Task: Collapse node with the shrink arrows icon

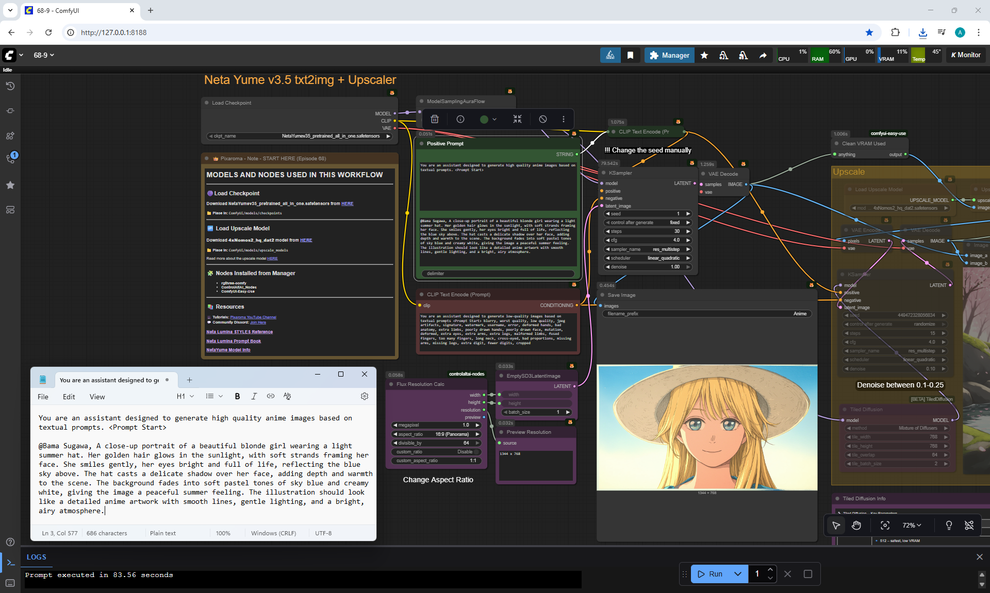Action: point(517,119)
